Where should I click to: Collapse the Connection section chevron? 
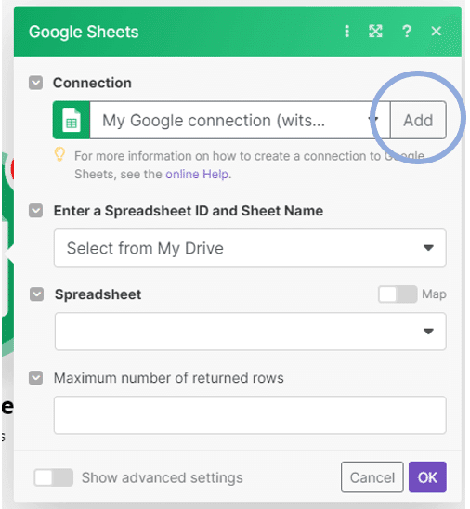(x=35, y=83)
